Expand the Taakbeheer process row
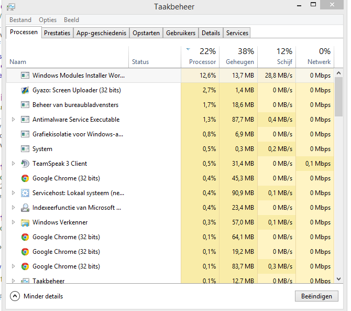 point(13,281)
